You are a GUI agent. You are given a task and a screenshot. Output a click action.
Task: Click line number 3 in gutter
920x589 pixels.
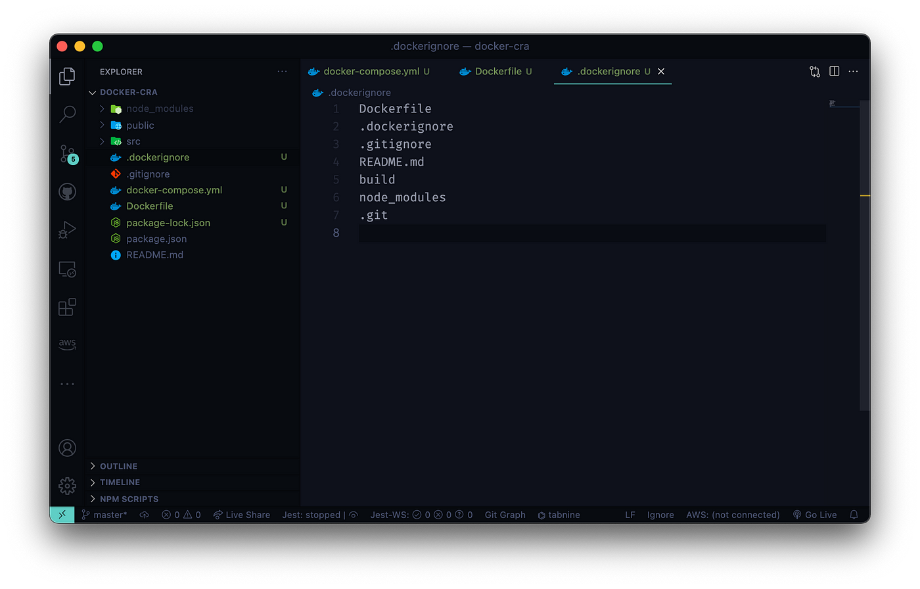(336, 144)
